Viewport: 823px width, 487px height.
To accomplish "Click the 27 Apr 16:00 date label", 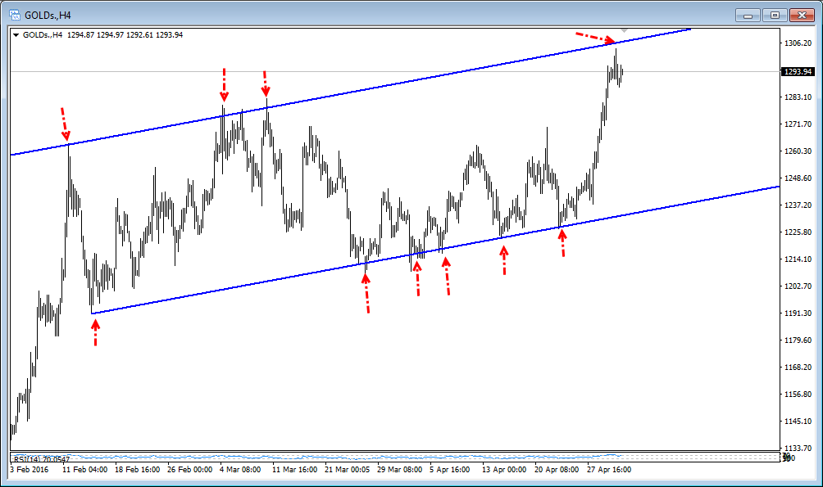I will pos(608,471).
